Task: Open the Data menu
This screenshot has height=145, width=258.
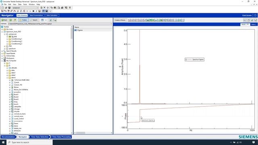Action: tap(20, 4)
